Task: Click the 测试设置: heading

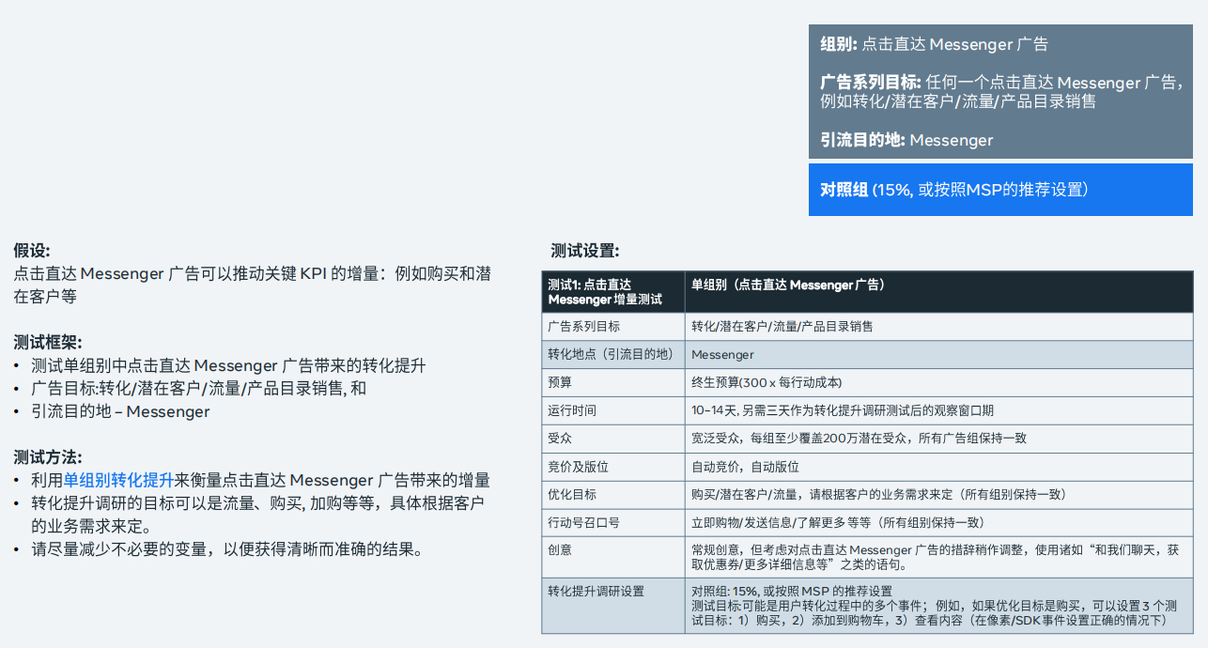Action: (x=585, y=251)
